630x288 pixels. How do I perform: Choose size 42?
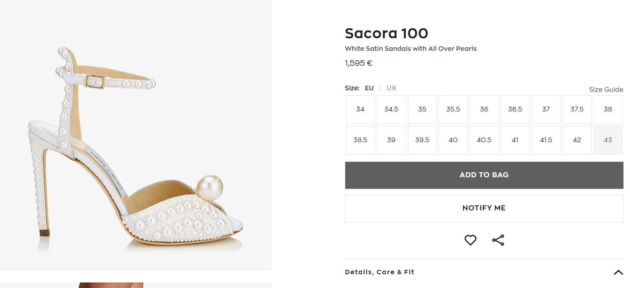coord(577,140)
